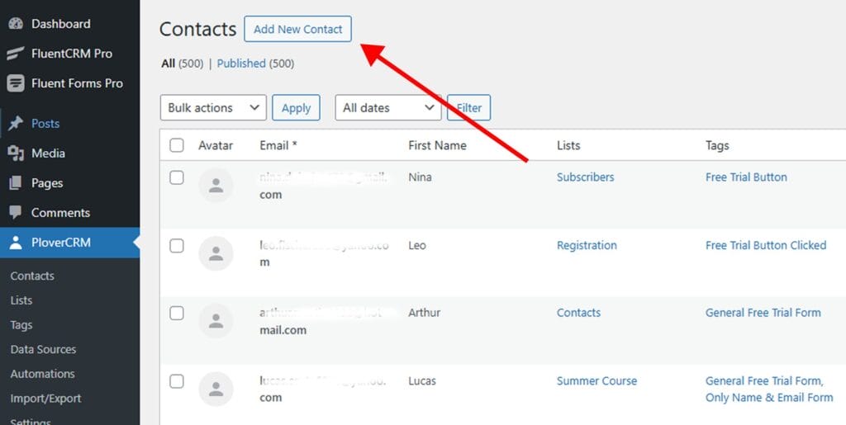The image size is (846, 425).
Task: Click the Fluent Forms Pro icon
Action: coord(16,83)
